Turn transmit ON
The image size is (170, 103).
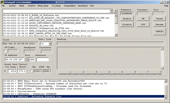click(x=143, y=18)
